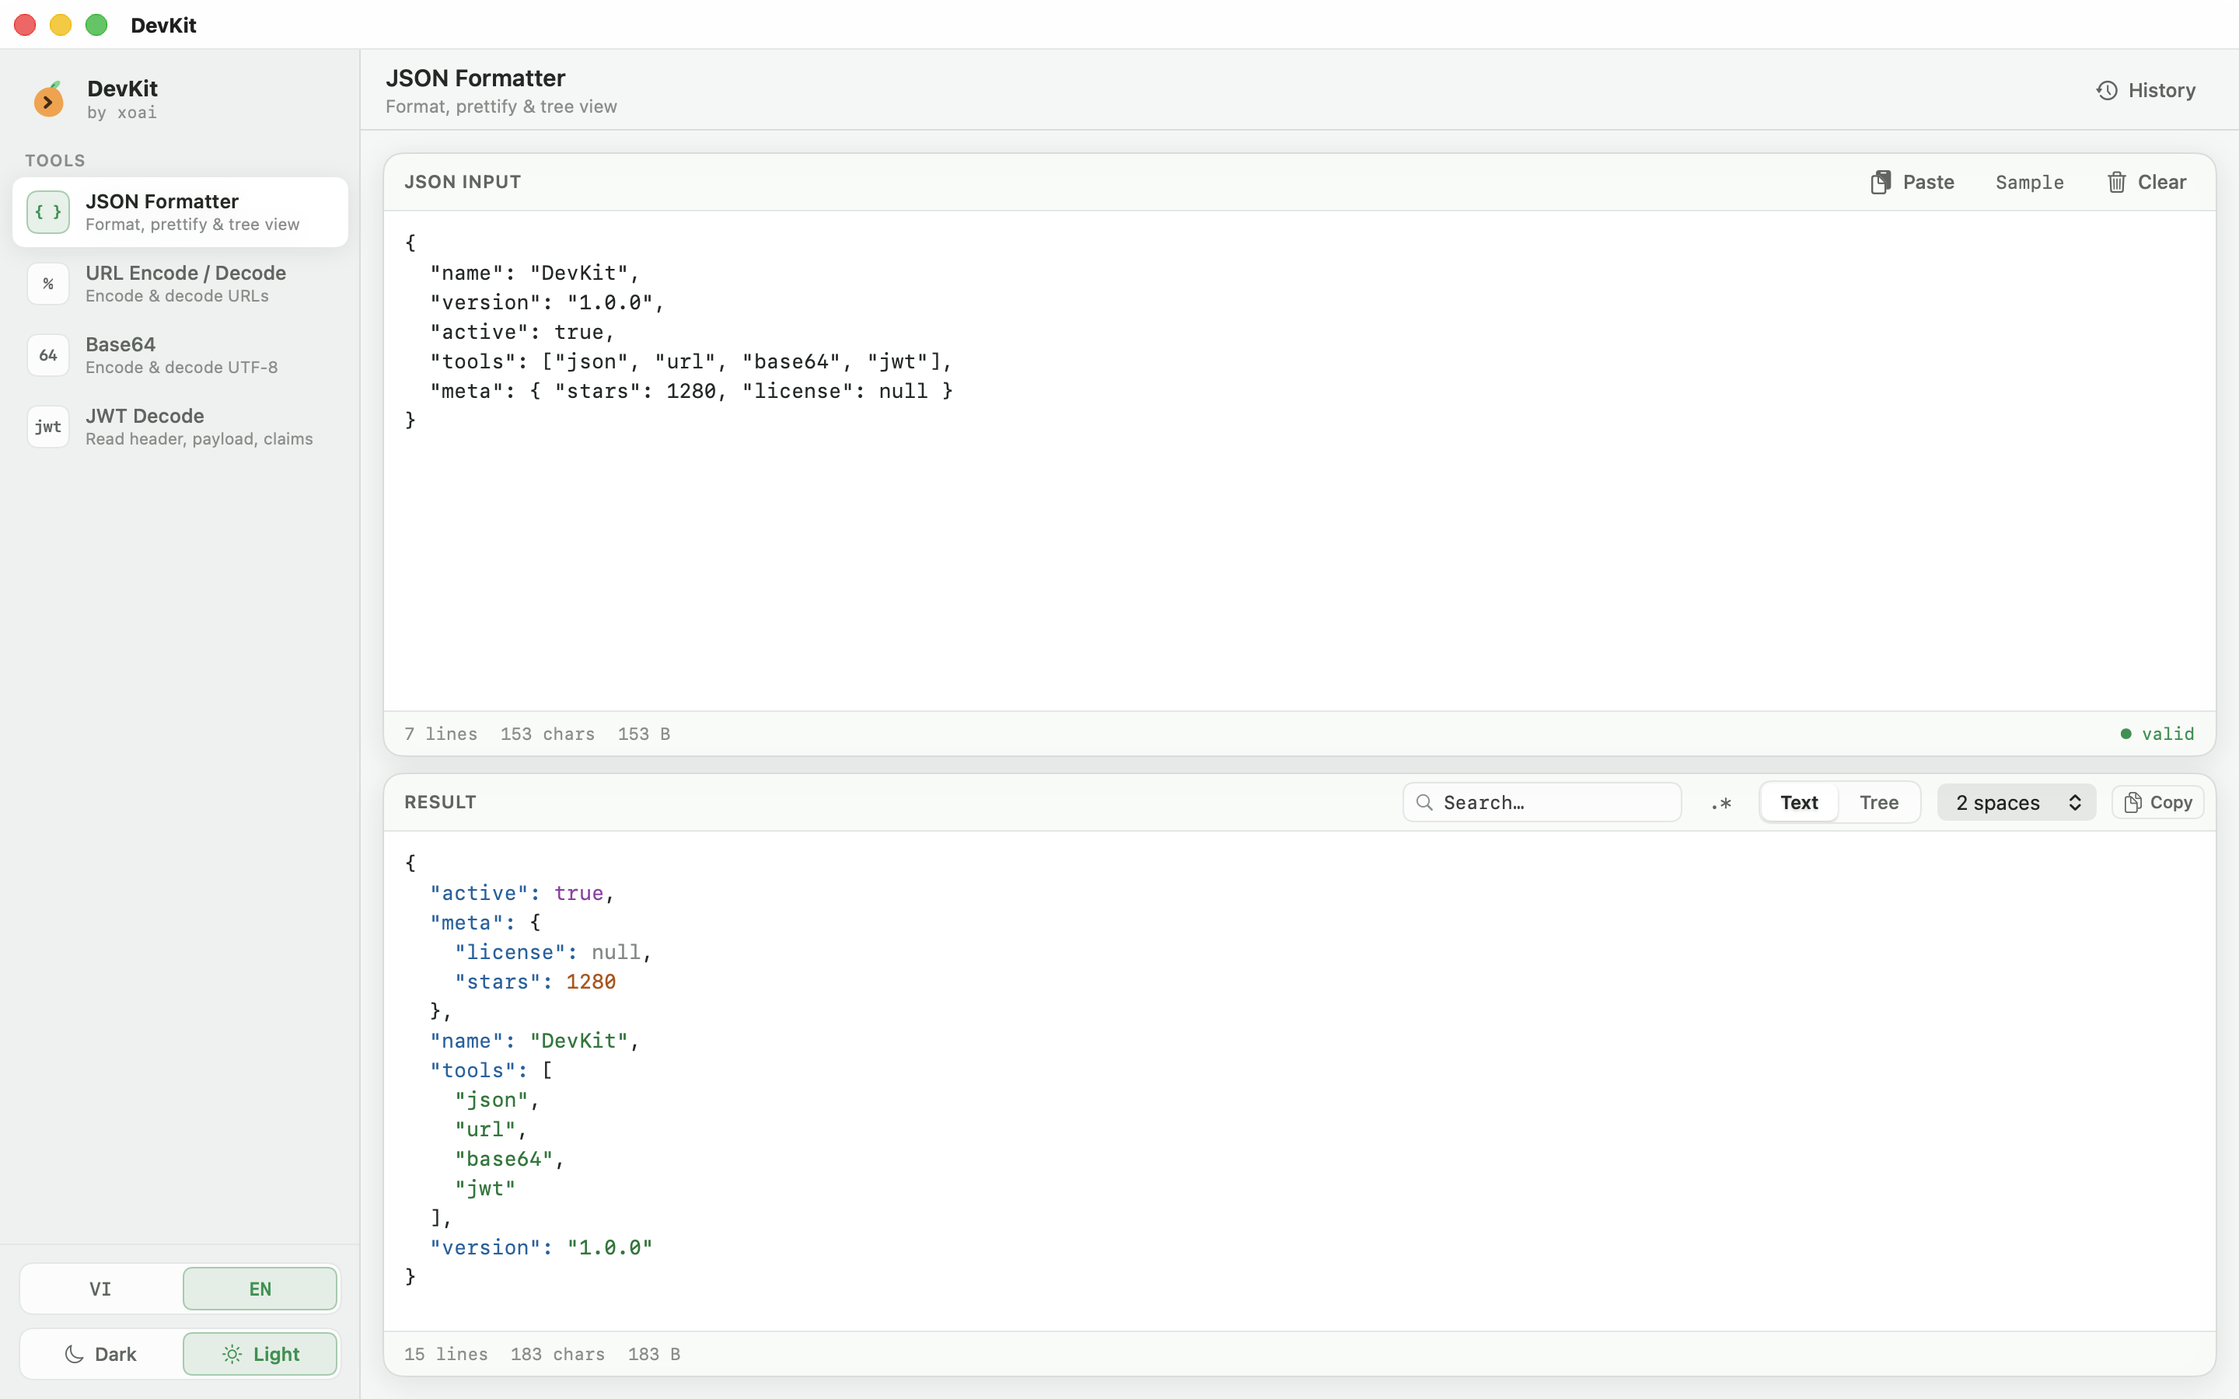Switch language to EN
Viewport: 2239px width, 1399px height.
click(x=260, y=1289)
